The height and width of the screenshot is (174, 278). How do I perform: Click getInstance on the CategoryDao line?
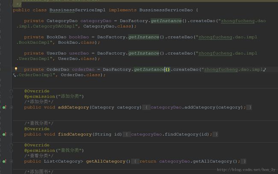[166, 21]
